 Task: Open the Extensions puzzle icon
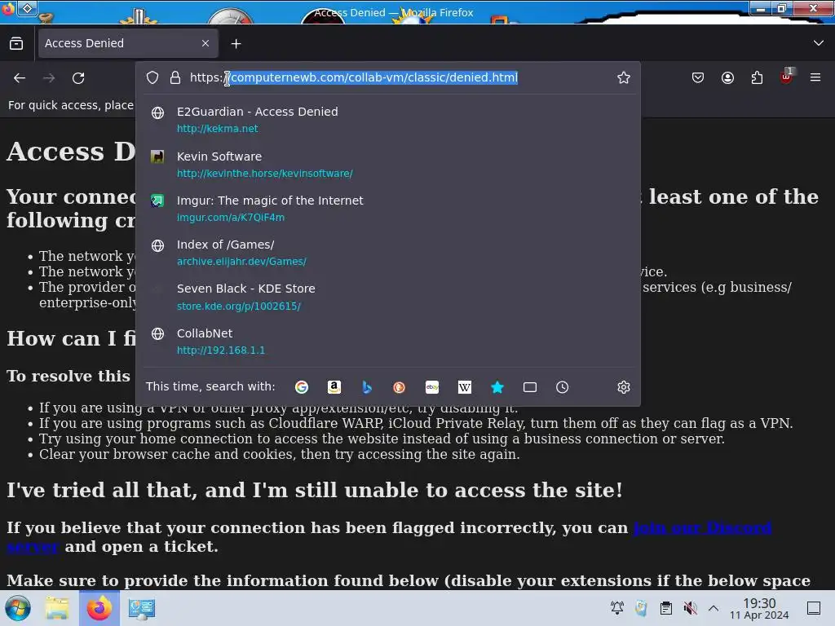tap(757, 77)
